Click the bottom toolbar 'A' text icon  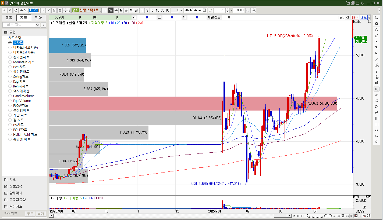[334, 216]
